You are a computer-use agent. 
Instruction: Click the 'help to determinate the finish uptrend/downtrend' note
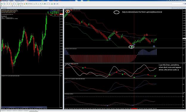(x=142, y=12)
